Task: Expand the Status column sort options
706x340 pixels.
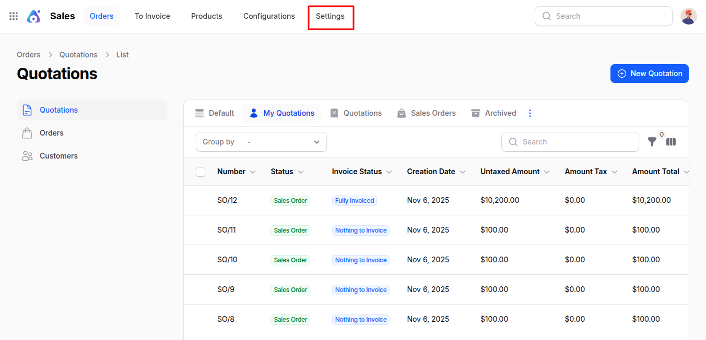Action: pyautogui.click(x=301, y=172)
